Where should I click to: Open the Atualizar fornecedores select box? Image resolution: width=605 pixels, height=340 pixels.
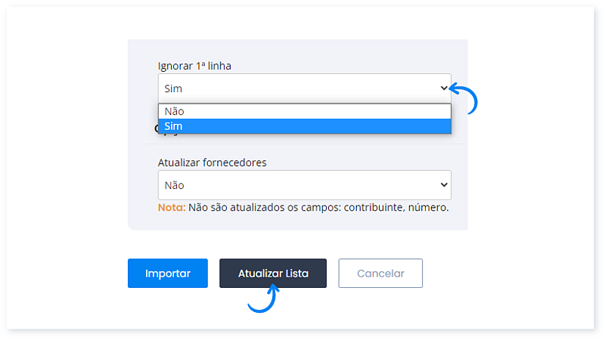click(x=304, y=185)
